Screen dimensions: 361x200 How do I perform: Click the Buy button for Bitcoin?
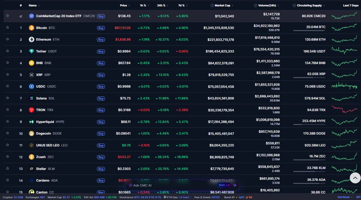[x=101, y=28]
